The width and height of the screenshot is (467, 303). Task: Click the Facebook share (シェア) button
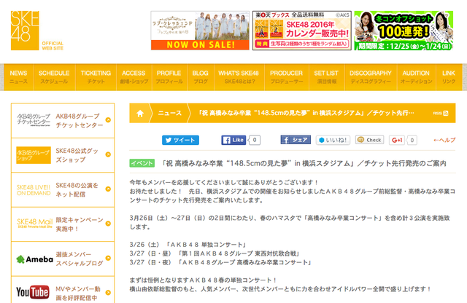pyautogui.click(x=296, y=140)
